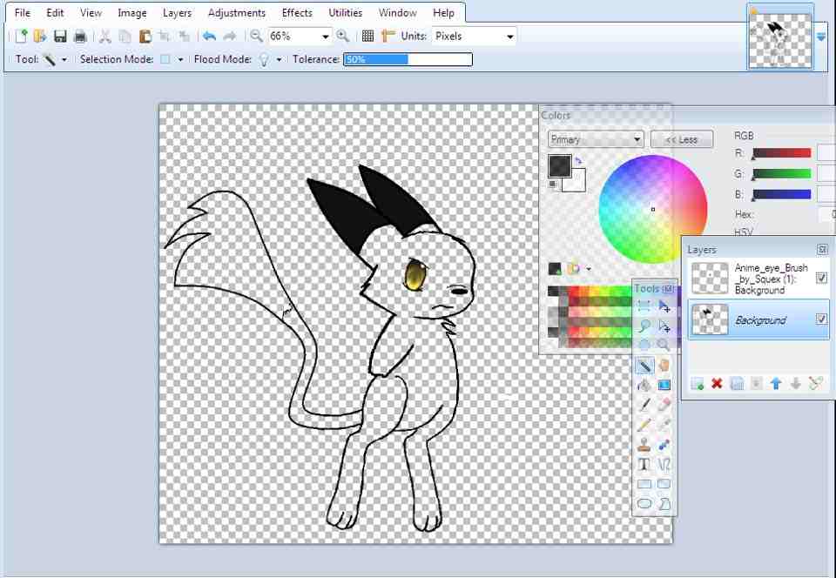Viewport: 836px width, 578px height.
Task: Open the Flood Mode dropdown
Action: (279, 60)
